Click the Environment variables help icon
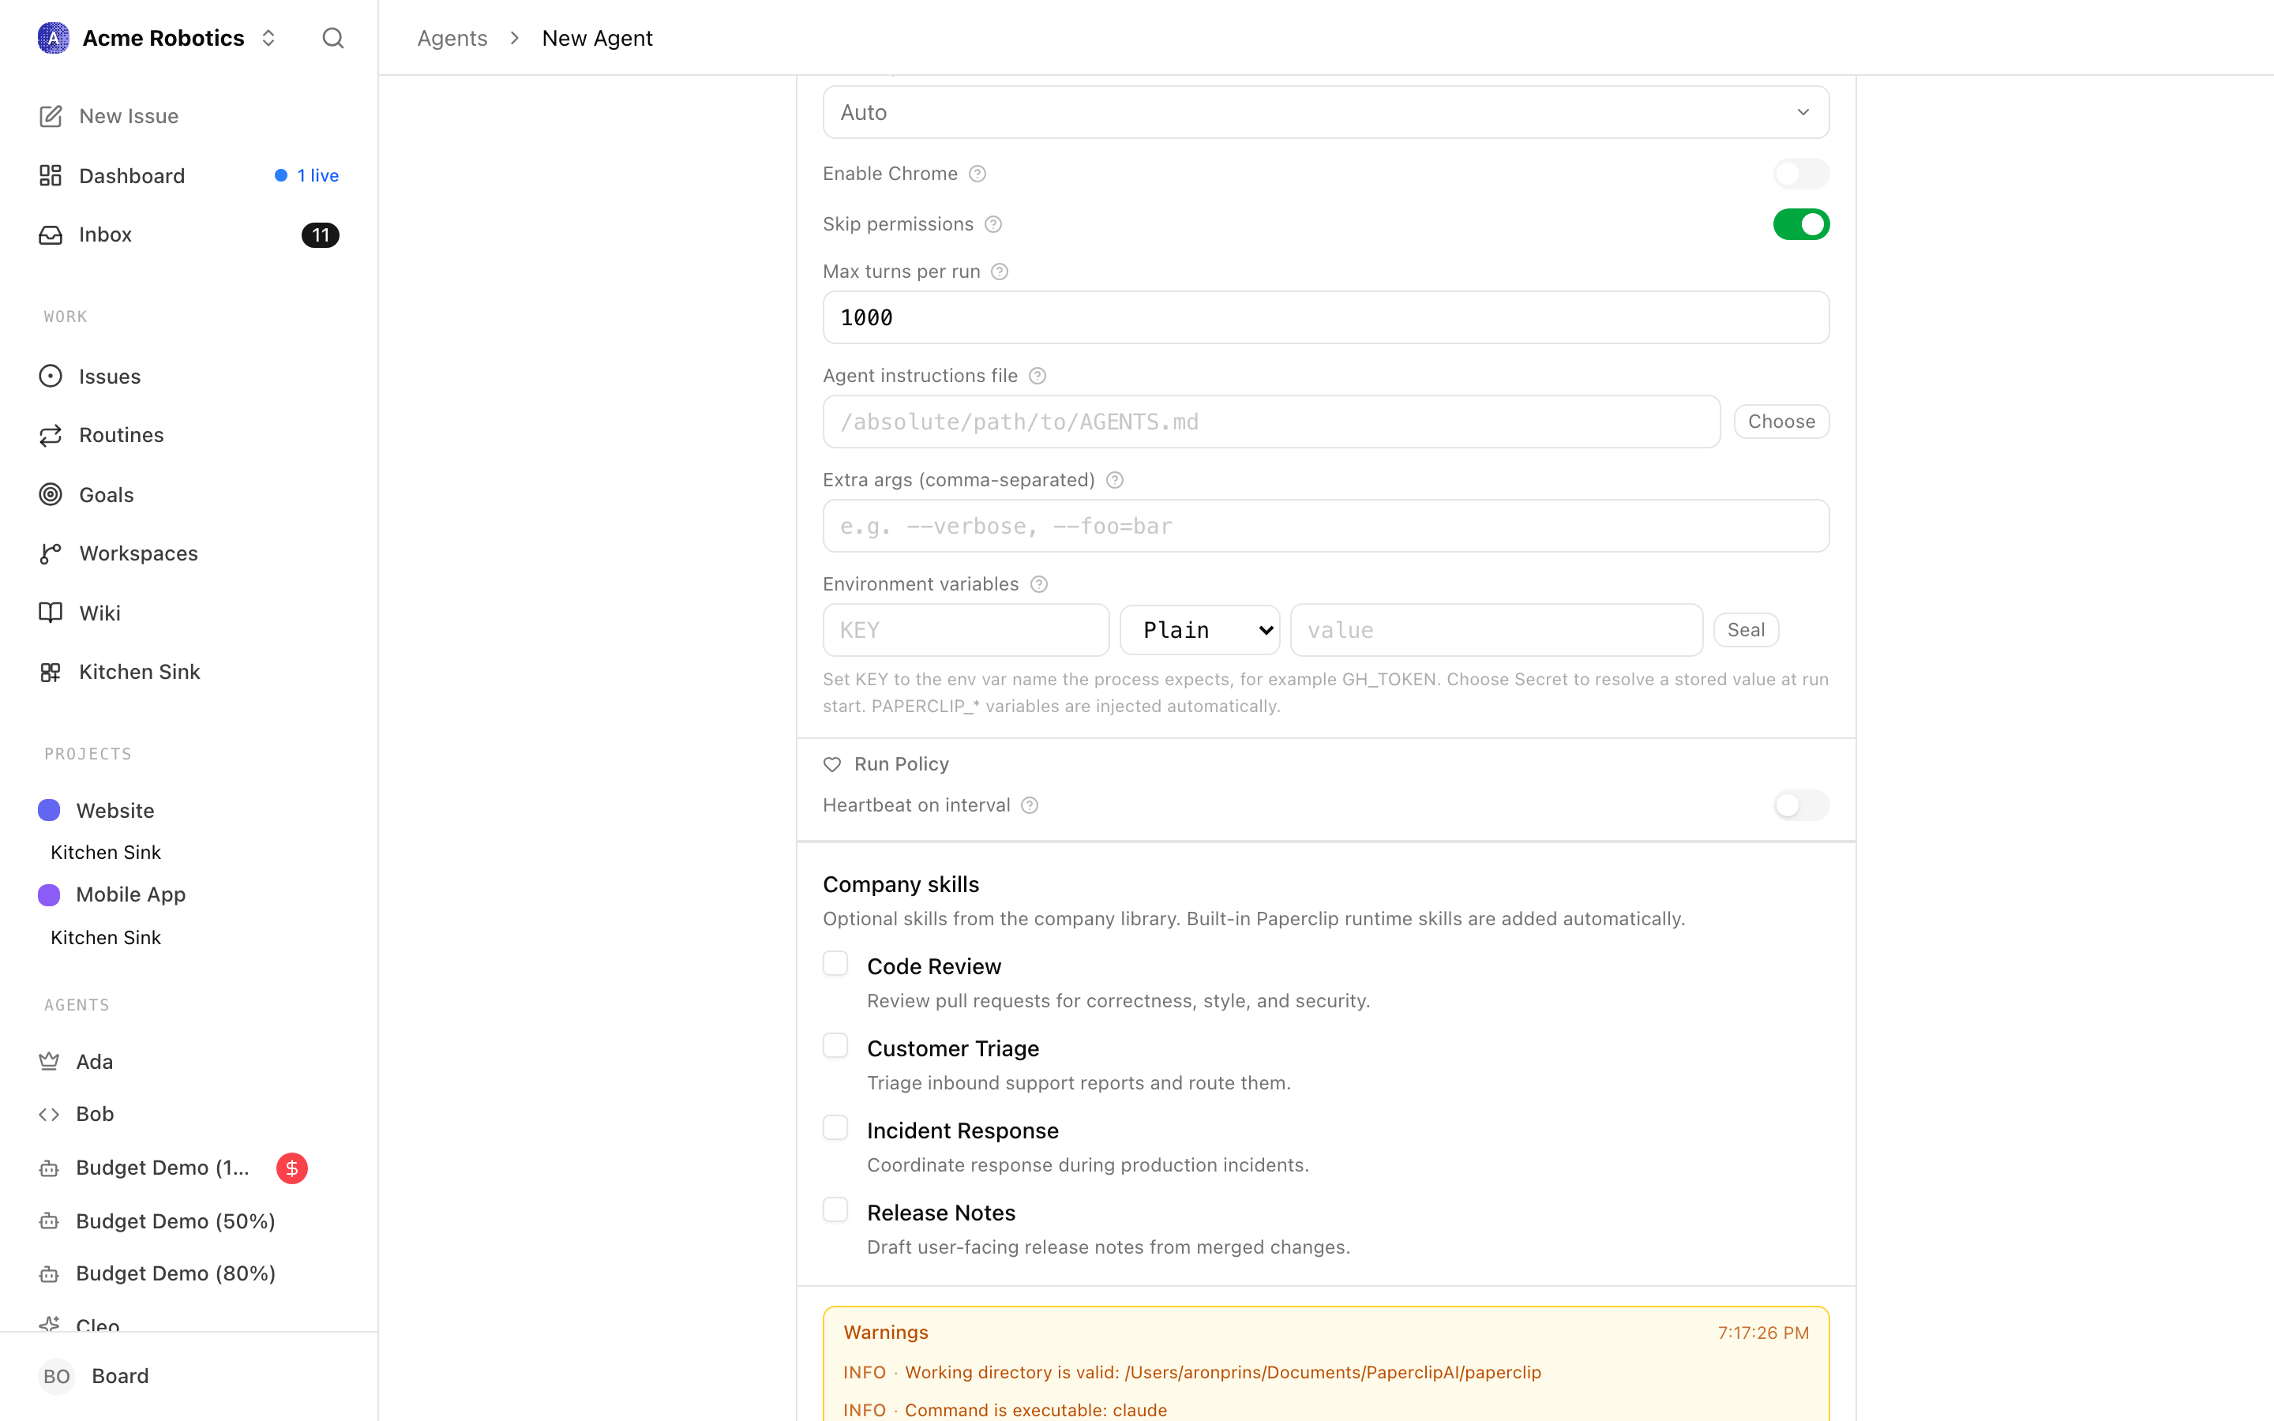The image size is (2274, 1421). point(1038,584)
